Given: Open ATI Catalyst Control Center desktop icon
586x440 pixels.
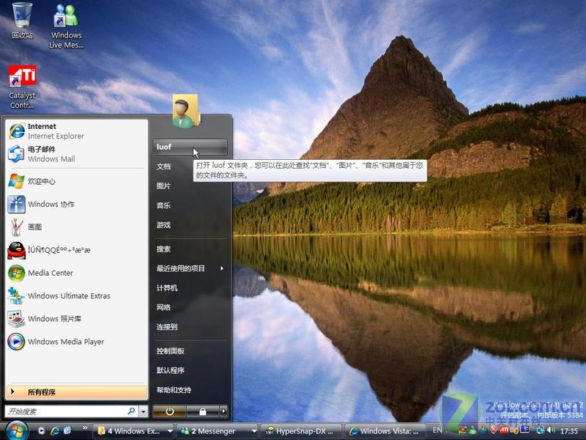Looking at the screenshot, I should pyautogui.click(x=22, y=87).
